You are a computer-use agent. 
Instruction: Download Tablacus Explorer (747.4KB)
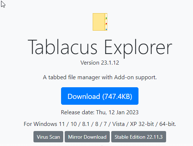(x=100, y=96)
